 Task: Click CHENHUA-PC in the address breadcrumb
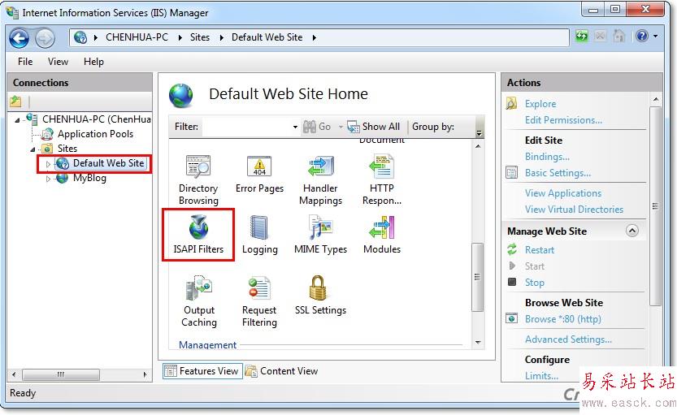click(137, 37)
